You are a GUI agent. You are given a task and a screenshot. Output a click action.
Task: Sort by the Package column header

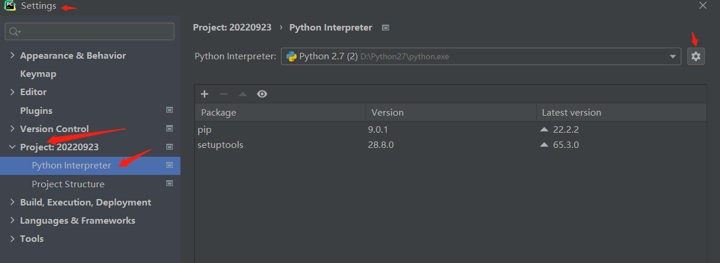click(x=280, y=112)
